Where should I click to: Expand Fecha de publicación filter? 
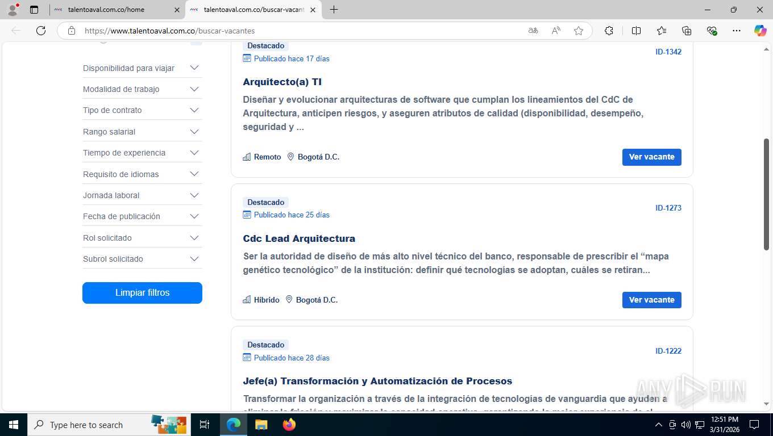tap(142, 216)
